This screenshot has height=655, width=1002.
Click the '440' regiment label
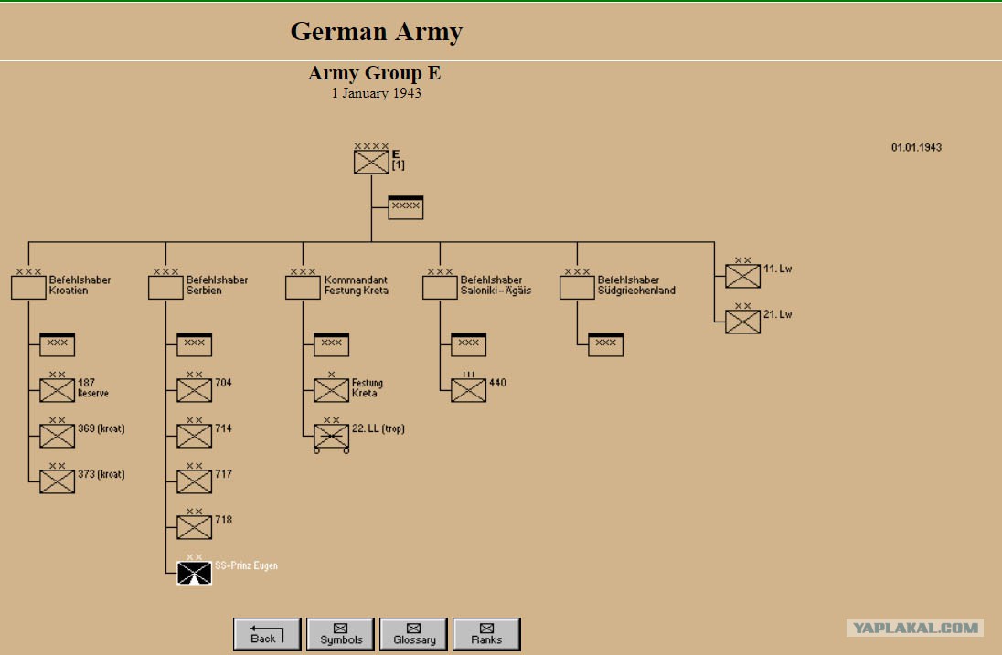(498, 383)
